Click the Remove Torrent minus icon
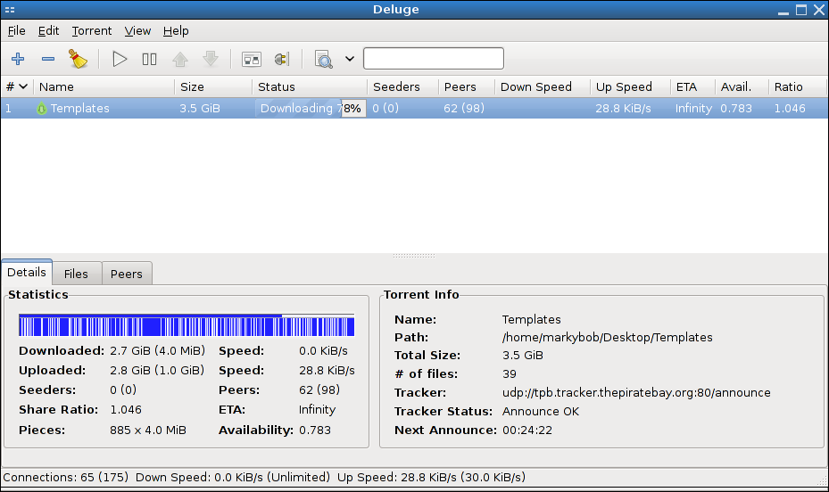 click(48, 60)
